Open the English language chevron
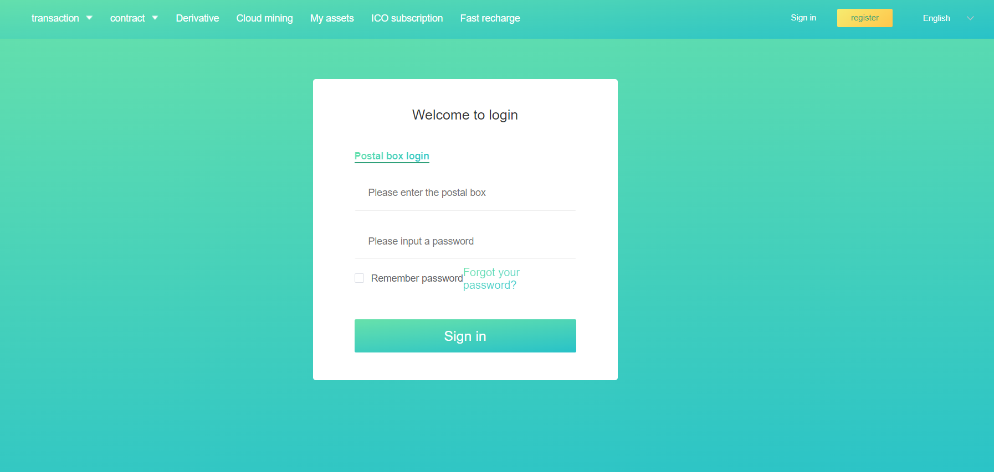Screen dimensions: 994x472 [x=970, y=18]
